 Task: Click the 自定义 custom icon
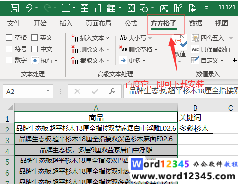pos(195,60)
